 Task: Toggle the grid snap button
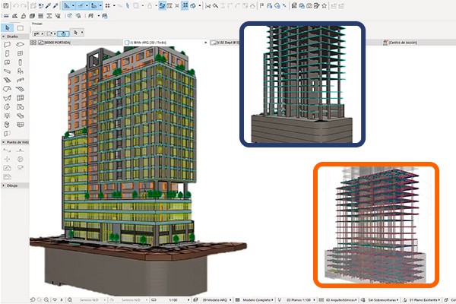pyautogui.click(x=108, y=5)
